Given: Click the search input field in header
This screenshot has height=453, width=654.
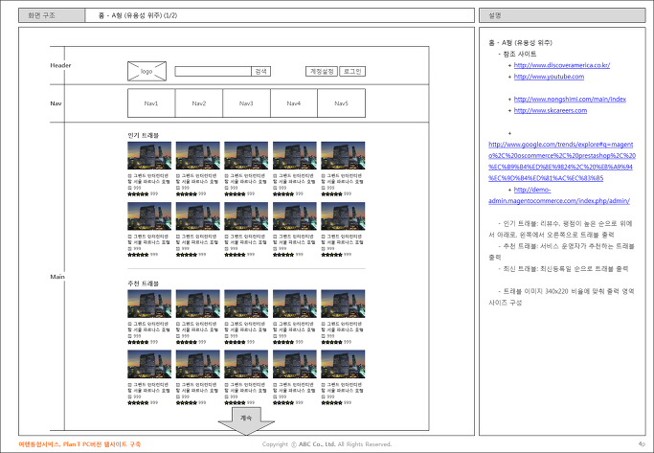Looking at the screenshot, I should 214,71.
